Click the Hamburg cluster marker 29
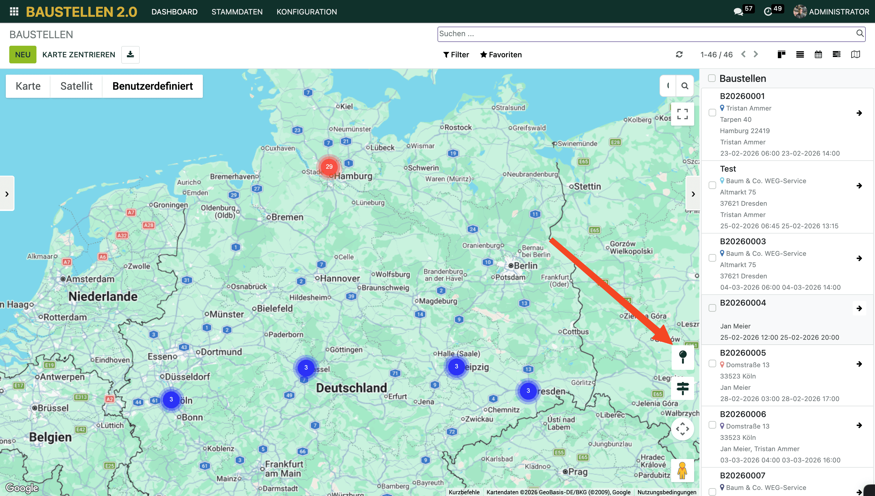This screenshot has width=875, height=496. [329, 167]
